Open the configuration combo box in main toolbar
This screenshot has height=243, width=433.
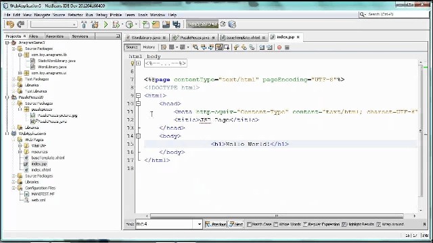pos(54,24)
